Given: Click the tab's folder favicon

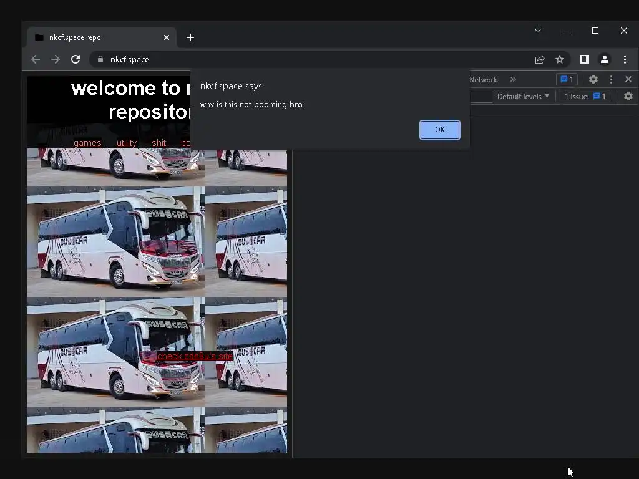Looking at the screenshot, I should pyautogui.click(x=39, y=37).
